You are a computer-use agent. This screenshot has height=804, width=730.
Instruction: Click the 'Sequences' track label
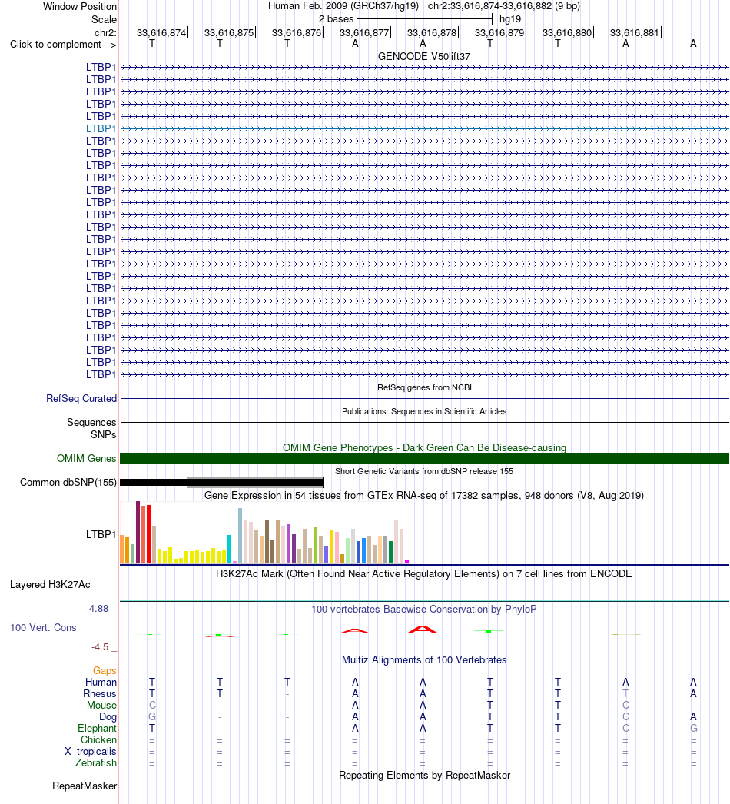[91, 423]
